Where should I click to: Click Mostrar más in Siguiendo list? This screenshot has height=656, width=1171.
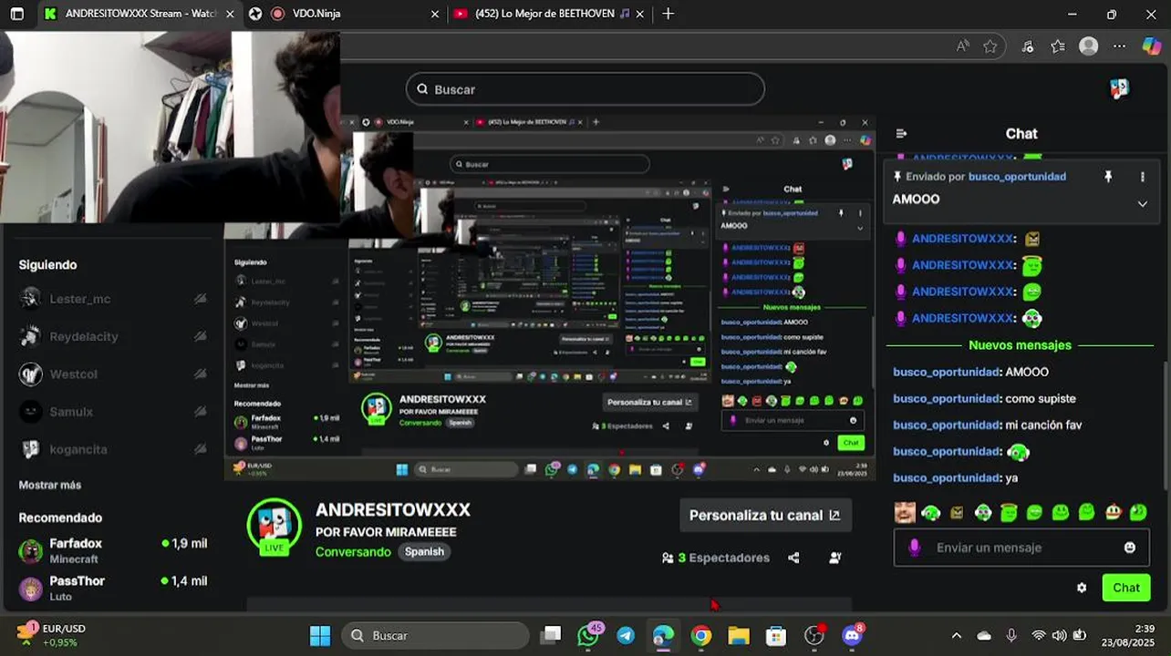pyautogui.click(x=50, y=485)
